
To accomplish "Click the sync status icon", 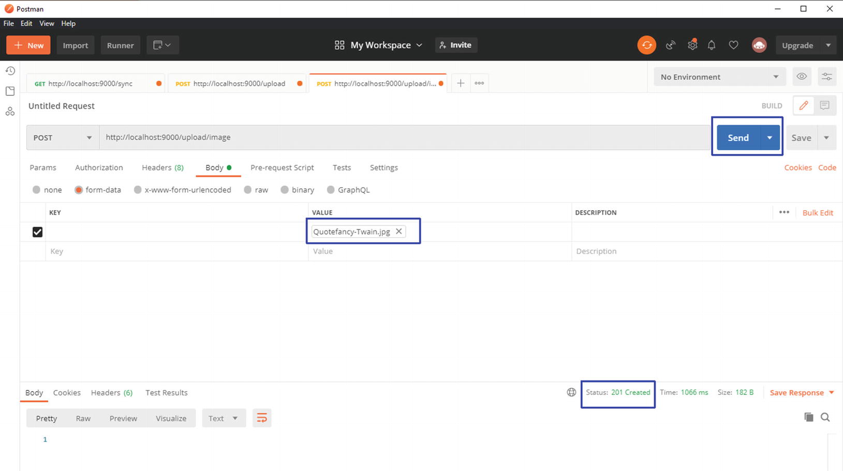I will (646, 45).
